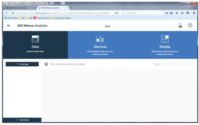
Task: Click the New folder button
Action: [22, 120]
